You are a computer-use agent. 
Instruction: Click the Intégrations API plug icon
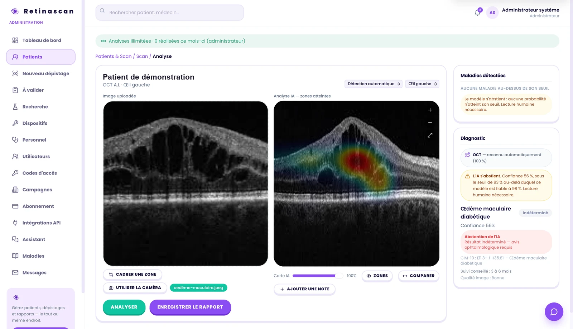[15, 223]
